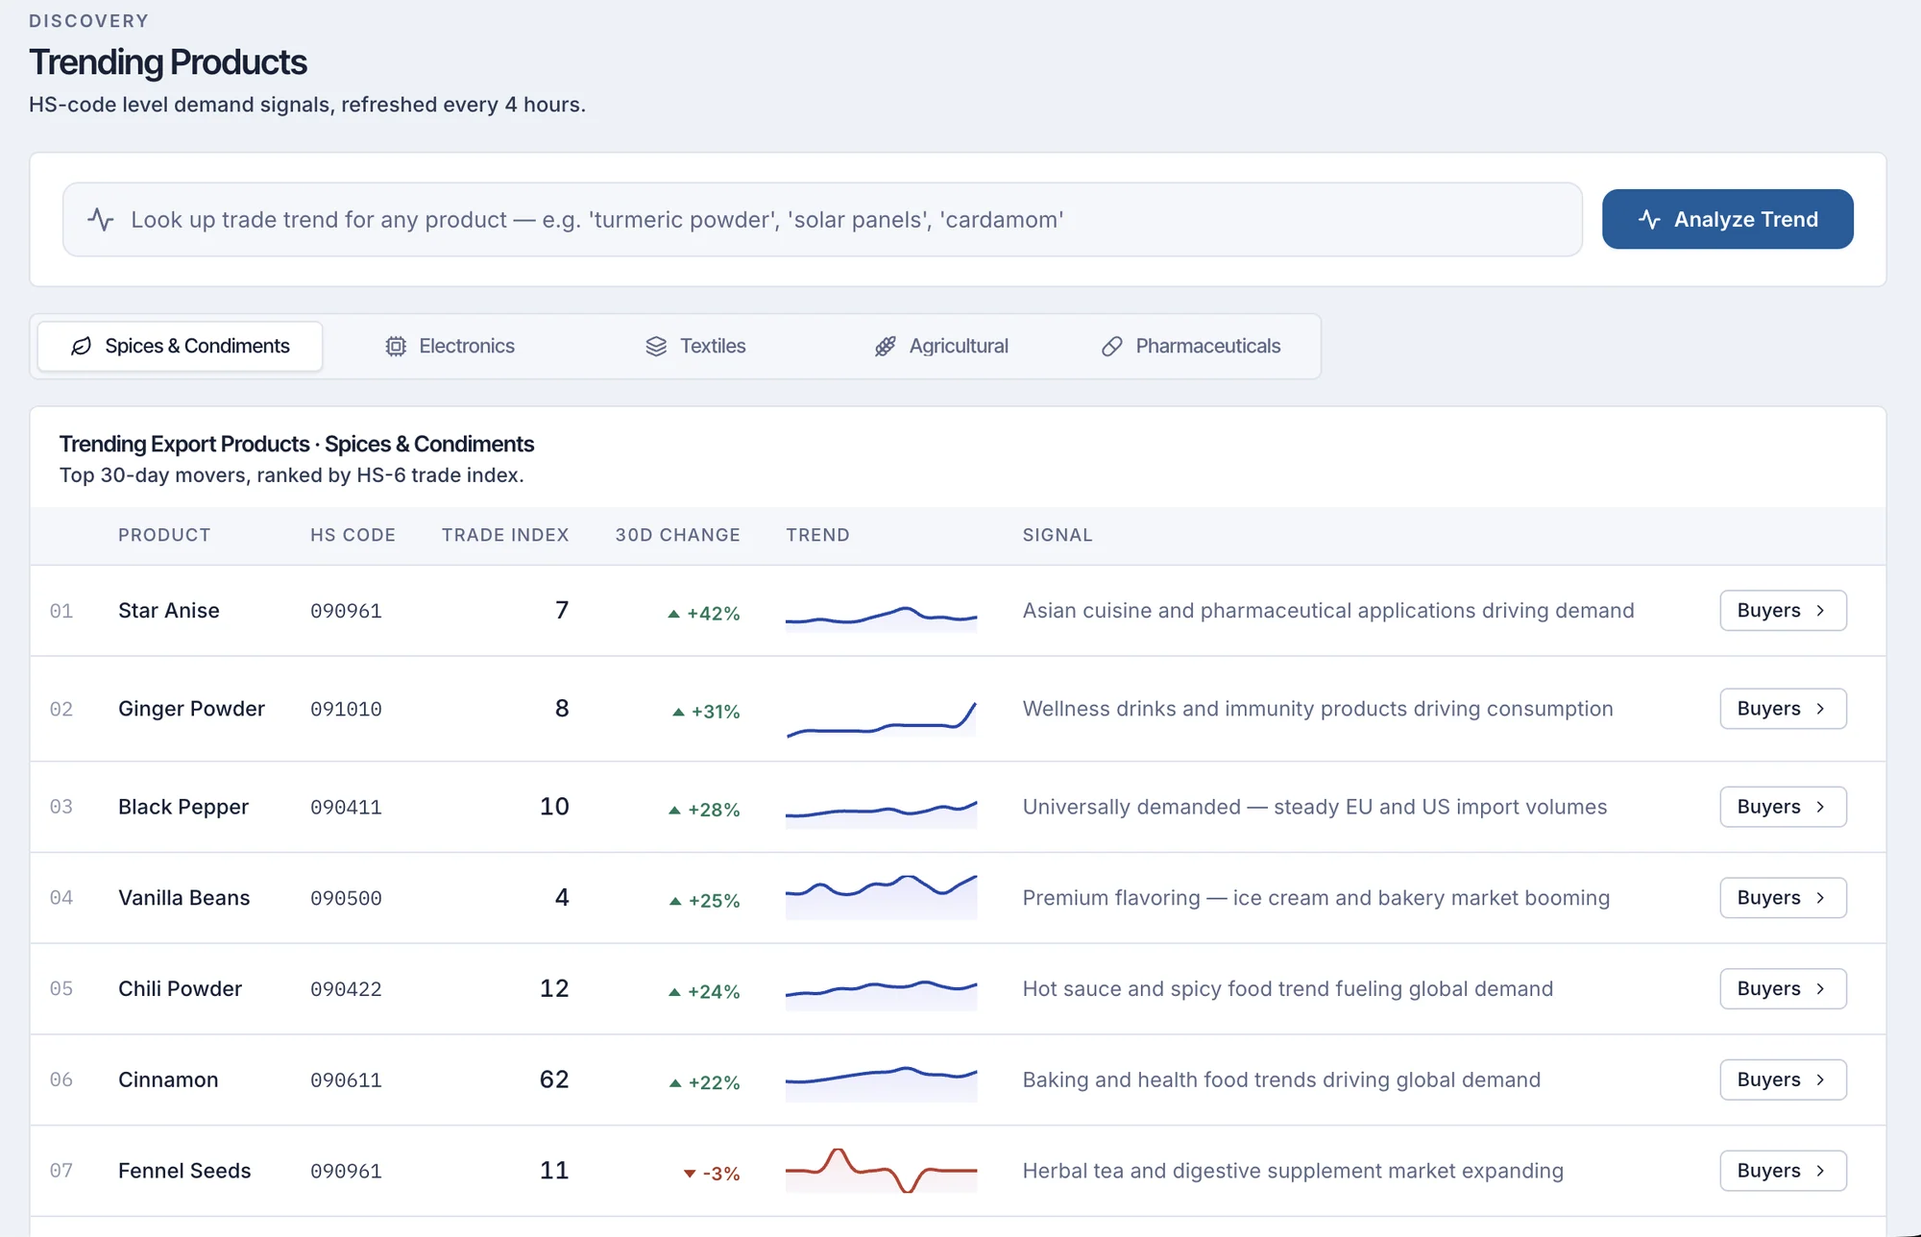Click the +42% change value
The width and height of the screenshot is (1921, 1237).
pos(704,614)
